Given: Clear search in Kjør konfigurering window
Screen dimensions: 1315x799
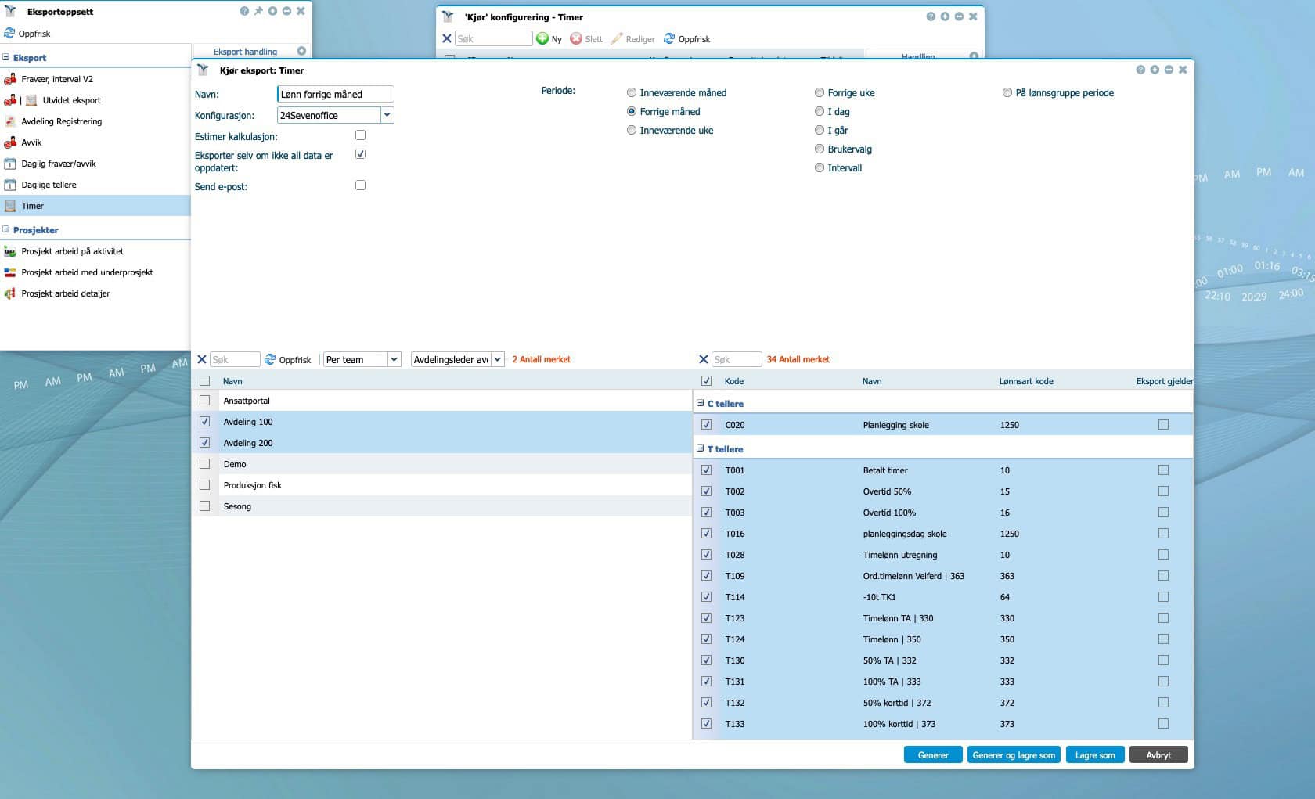Looking at the screenshot, I should (446, 38).
